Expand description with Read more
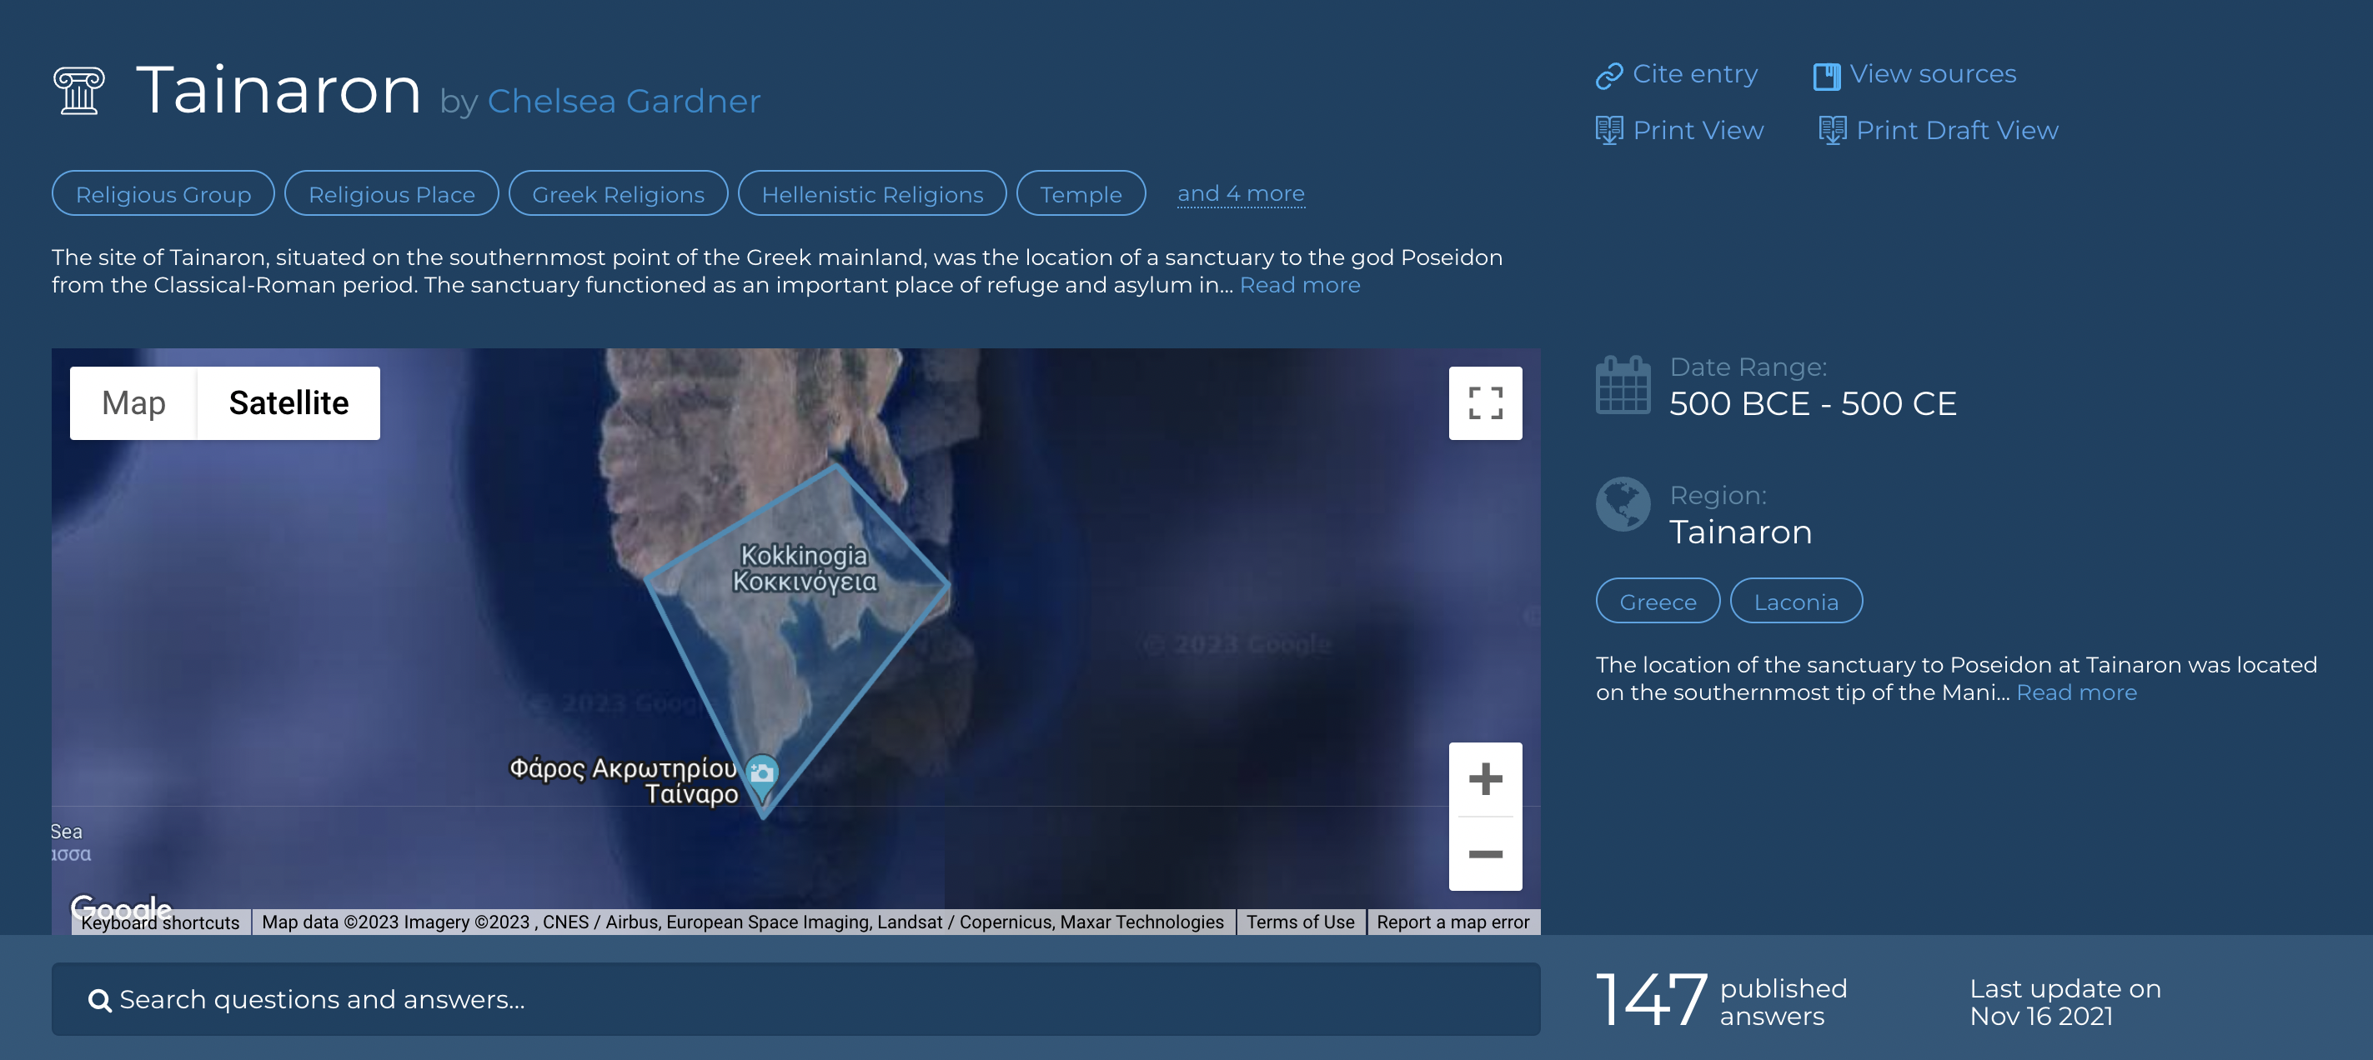Viewport: 2373px width, 1060px height. (x=1299, y=286)
